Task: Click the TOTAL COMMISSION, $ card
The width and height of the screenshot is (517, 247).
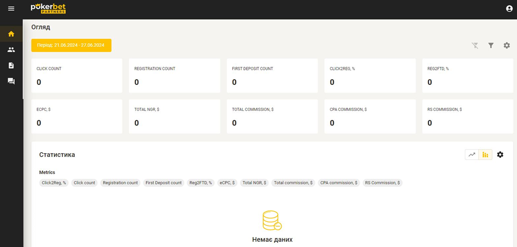Action: (x=273, y=116)
